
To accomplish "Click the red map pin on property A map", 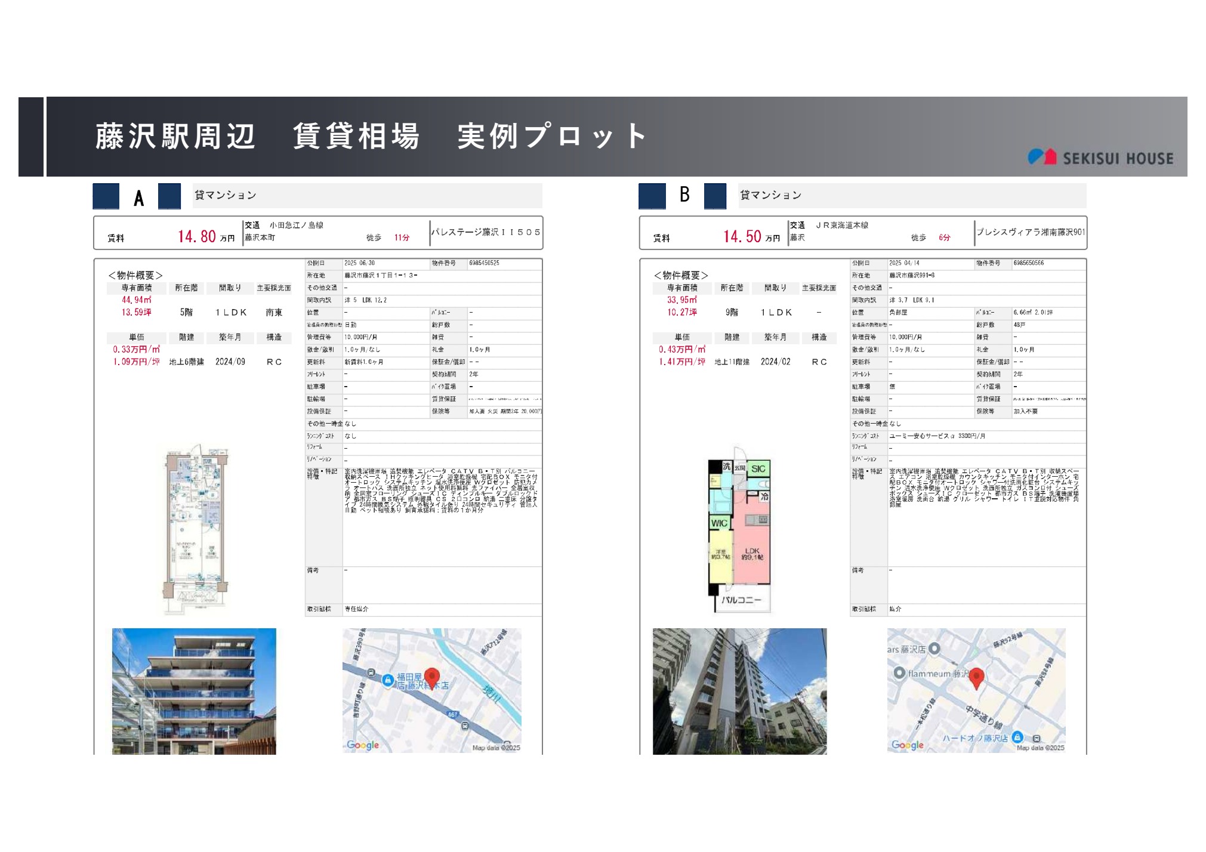I will 432,680.
